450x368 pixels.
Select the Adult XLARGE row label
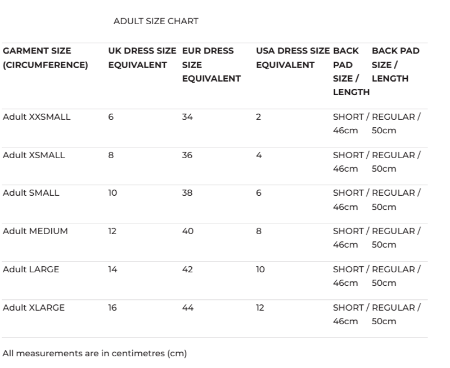coord(34,308)
